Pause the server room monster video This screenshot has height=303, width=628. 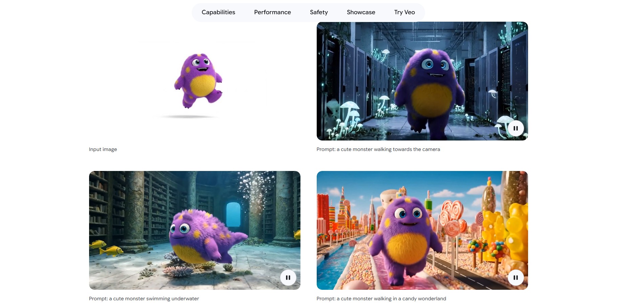tap(516, 128)
